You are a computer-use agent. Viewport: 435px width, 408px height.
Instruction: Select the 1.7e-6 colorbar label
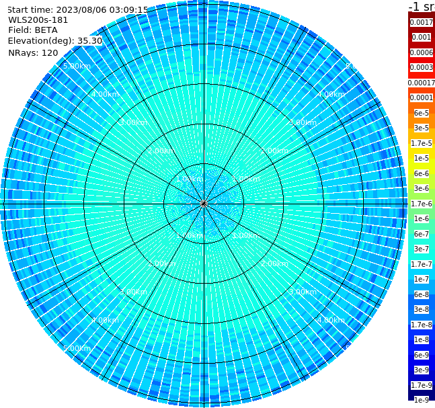[x=422, y=204]
